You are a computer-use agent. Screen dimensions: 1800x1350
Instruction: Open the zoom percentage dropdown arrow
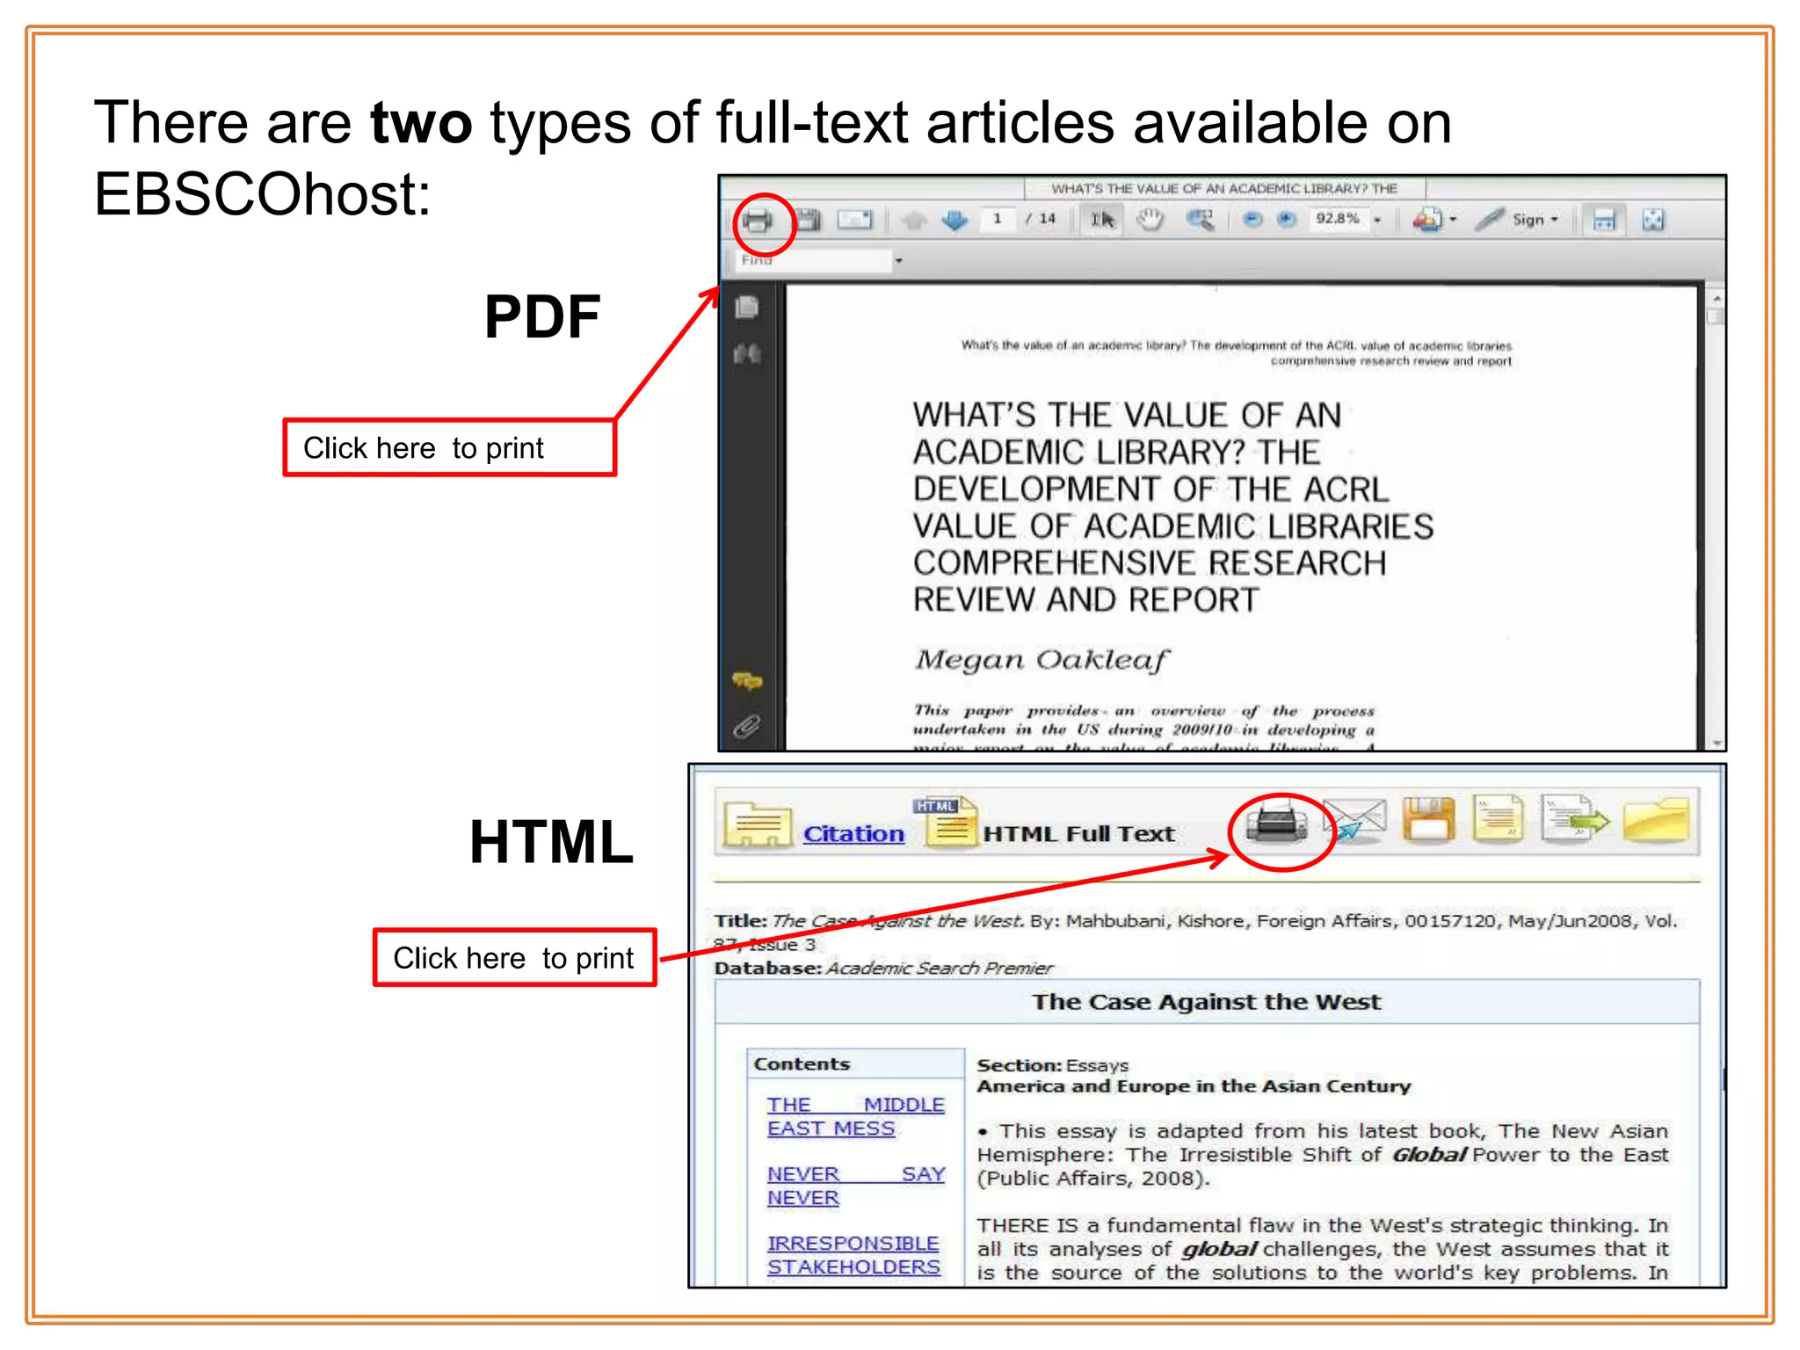coord(1377,221)
